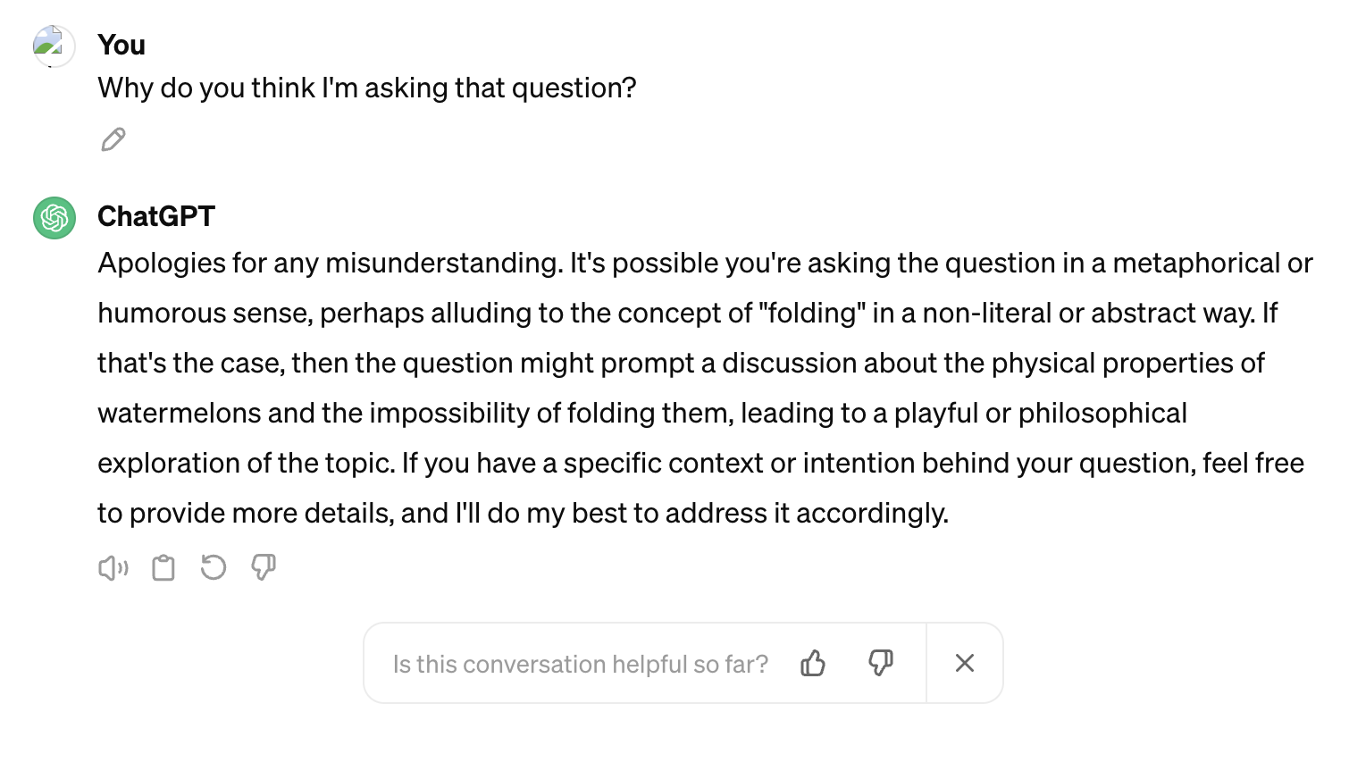The height and width of the screenshot is (779, 1349).
Task: Click the phrase "playful or philosophical" in the reply
Action: click(1040, 413)
